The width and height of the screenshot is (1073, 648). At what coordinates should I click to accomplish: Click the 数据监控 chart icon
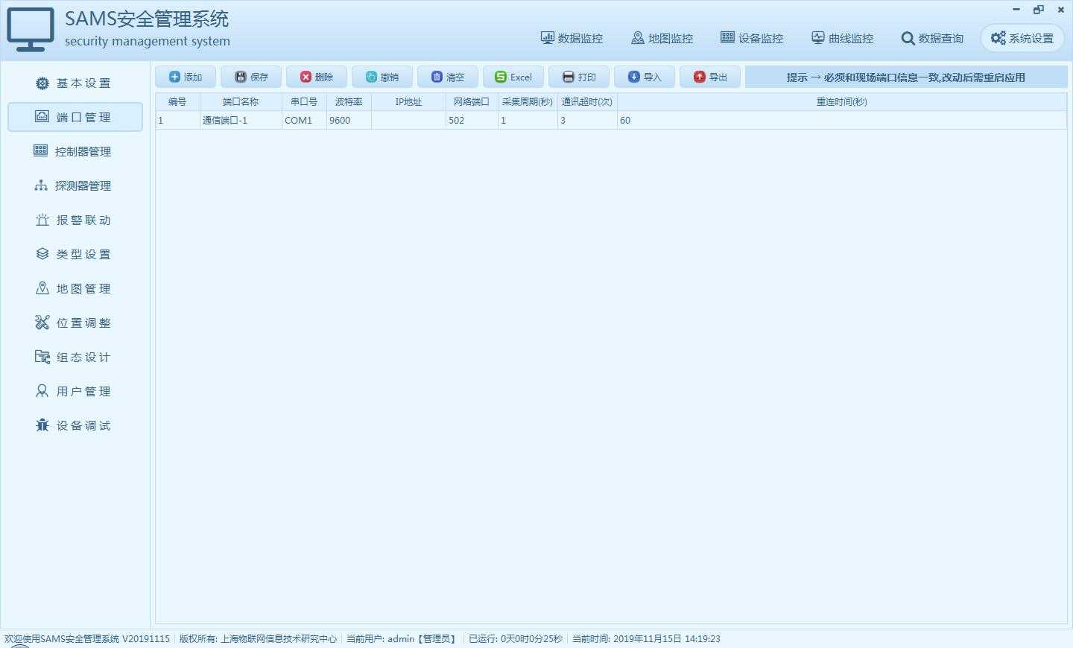tap(547, 37)
